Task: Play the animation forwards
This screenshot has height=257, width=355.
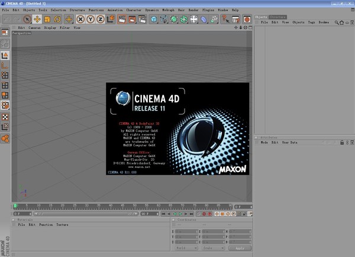Action: [180, 214]
